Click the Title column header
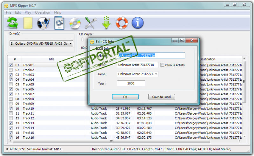Screen dimensions: 254x156 [x=51, y=59]
